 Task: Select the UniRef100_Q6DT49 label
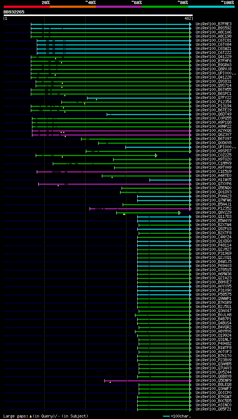[x=213, y=114]
